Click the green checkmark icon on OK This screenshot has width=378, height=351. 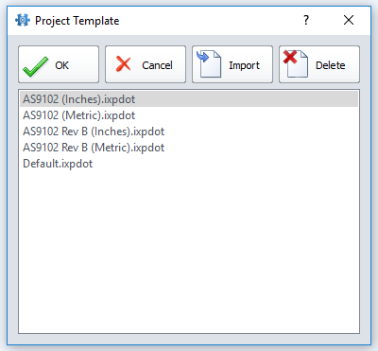(35, 66)
